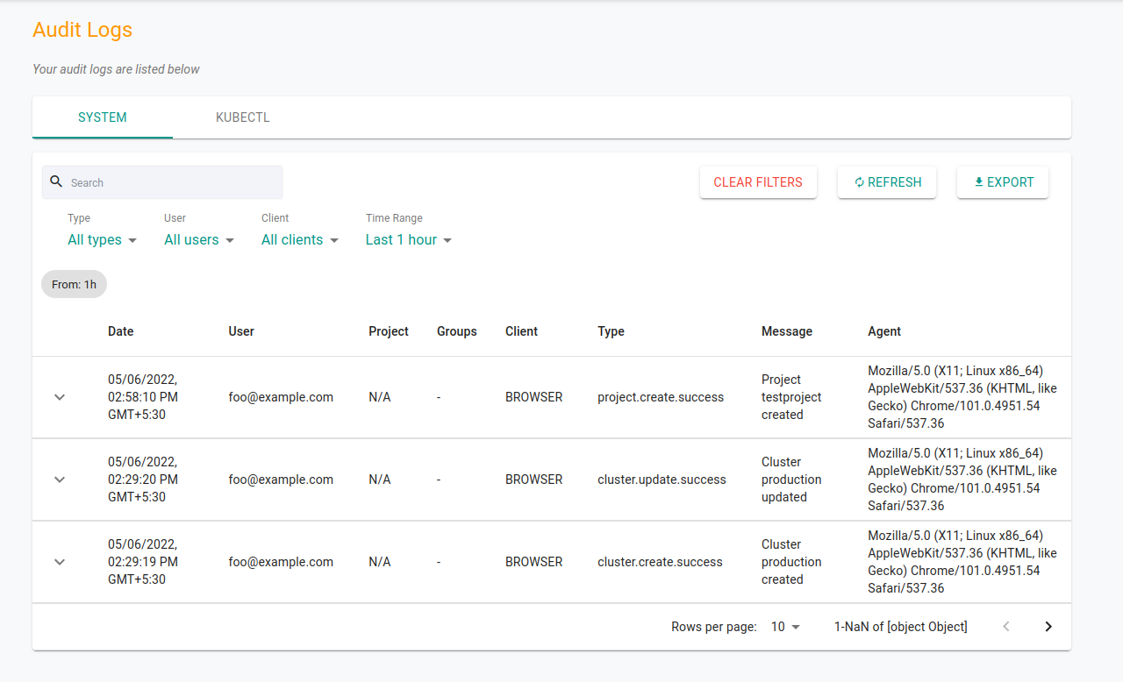Open the Last 1 hour time range
Image resolution: width=1123 pixels, height=682 pixels.
point(409,240)
